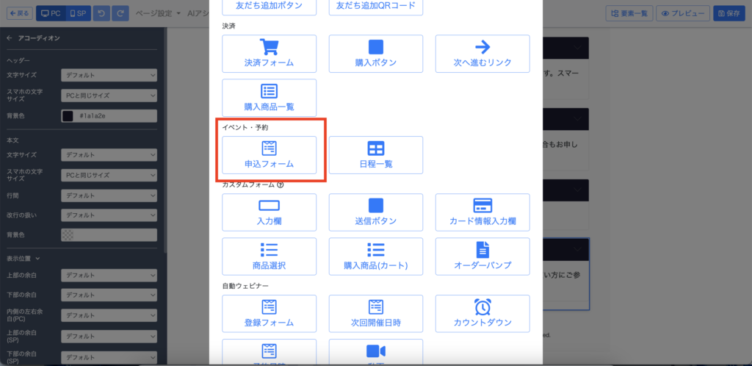
Task: Add 送信ボタン element
Action: tap(375, 212)
